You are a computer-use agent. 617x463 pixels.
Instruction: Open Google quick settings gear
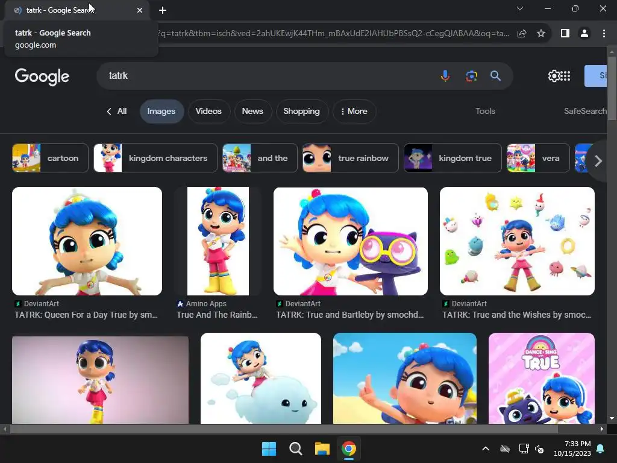[x=554, y=75]
